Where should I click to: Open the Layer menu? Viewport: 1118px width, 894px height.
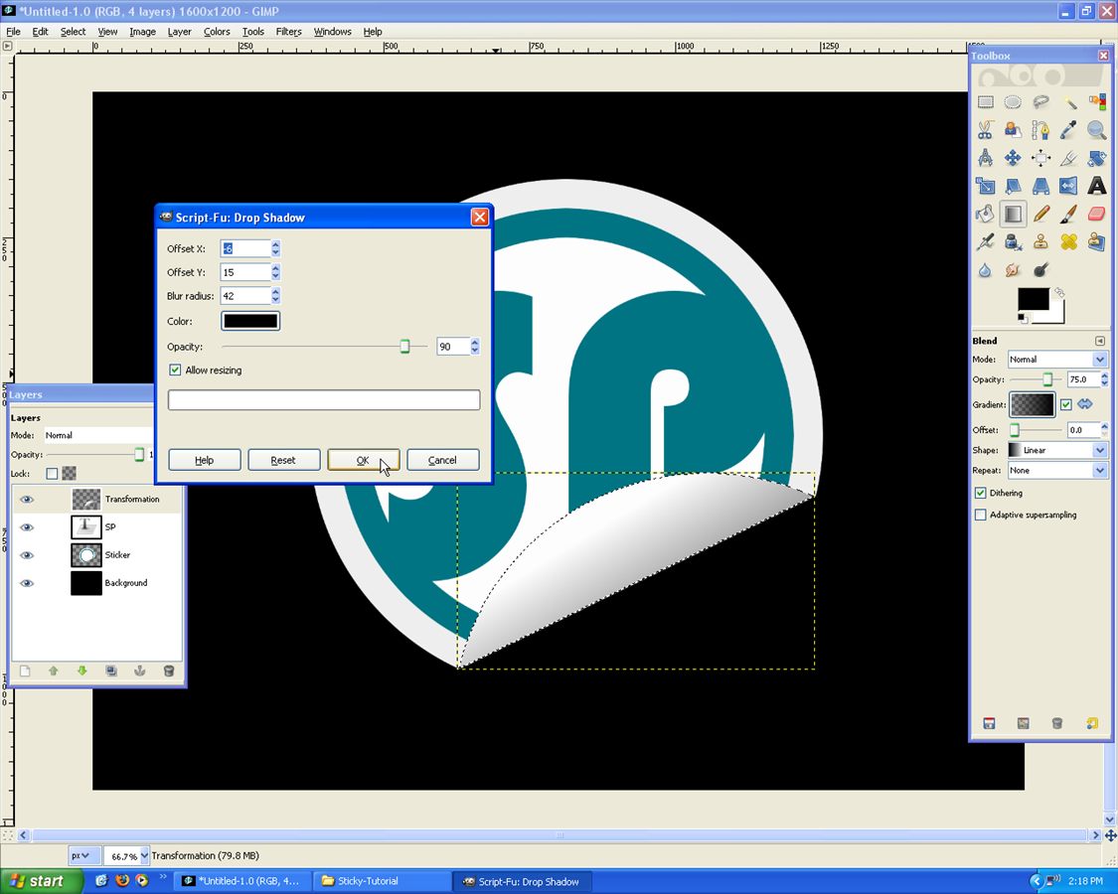pyautogui.click(x=179, y=32)
